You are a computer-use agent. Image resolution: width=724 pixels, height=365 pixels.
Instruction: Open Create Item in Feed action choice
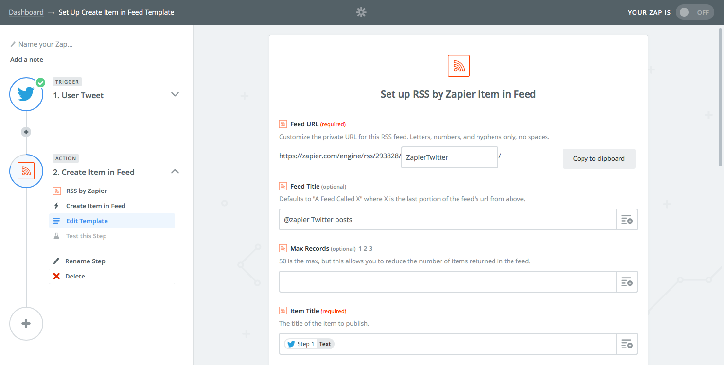pos(96,206)
